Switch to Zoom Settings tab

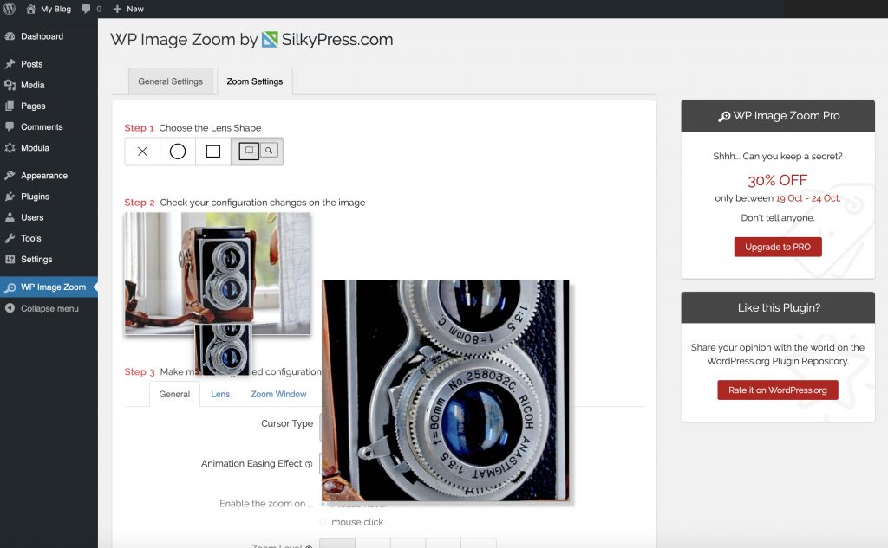click(255, 81)
